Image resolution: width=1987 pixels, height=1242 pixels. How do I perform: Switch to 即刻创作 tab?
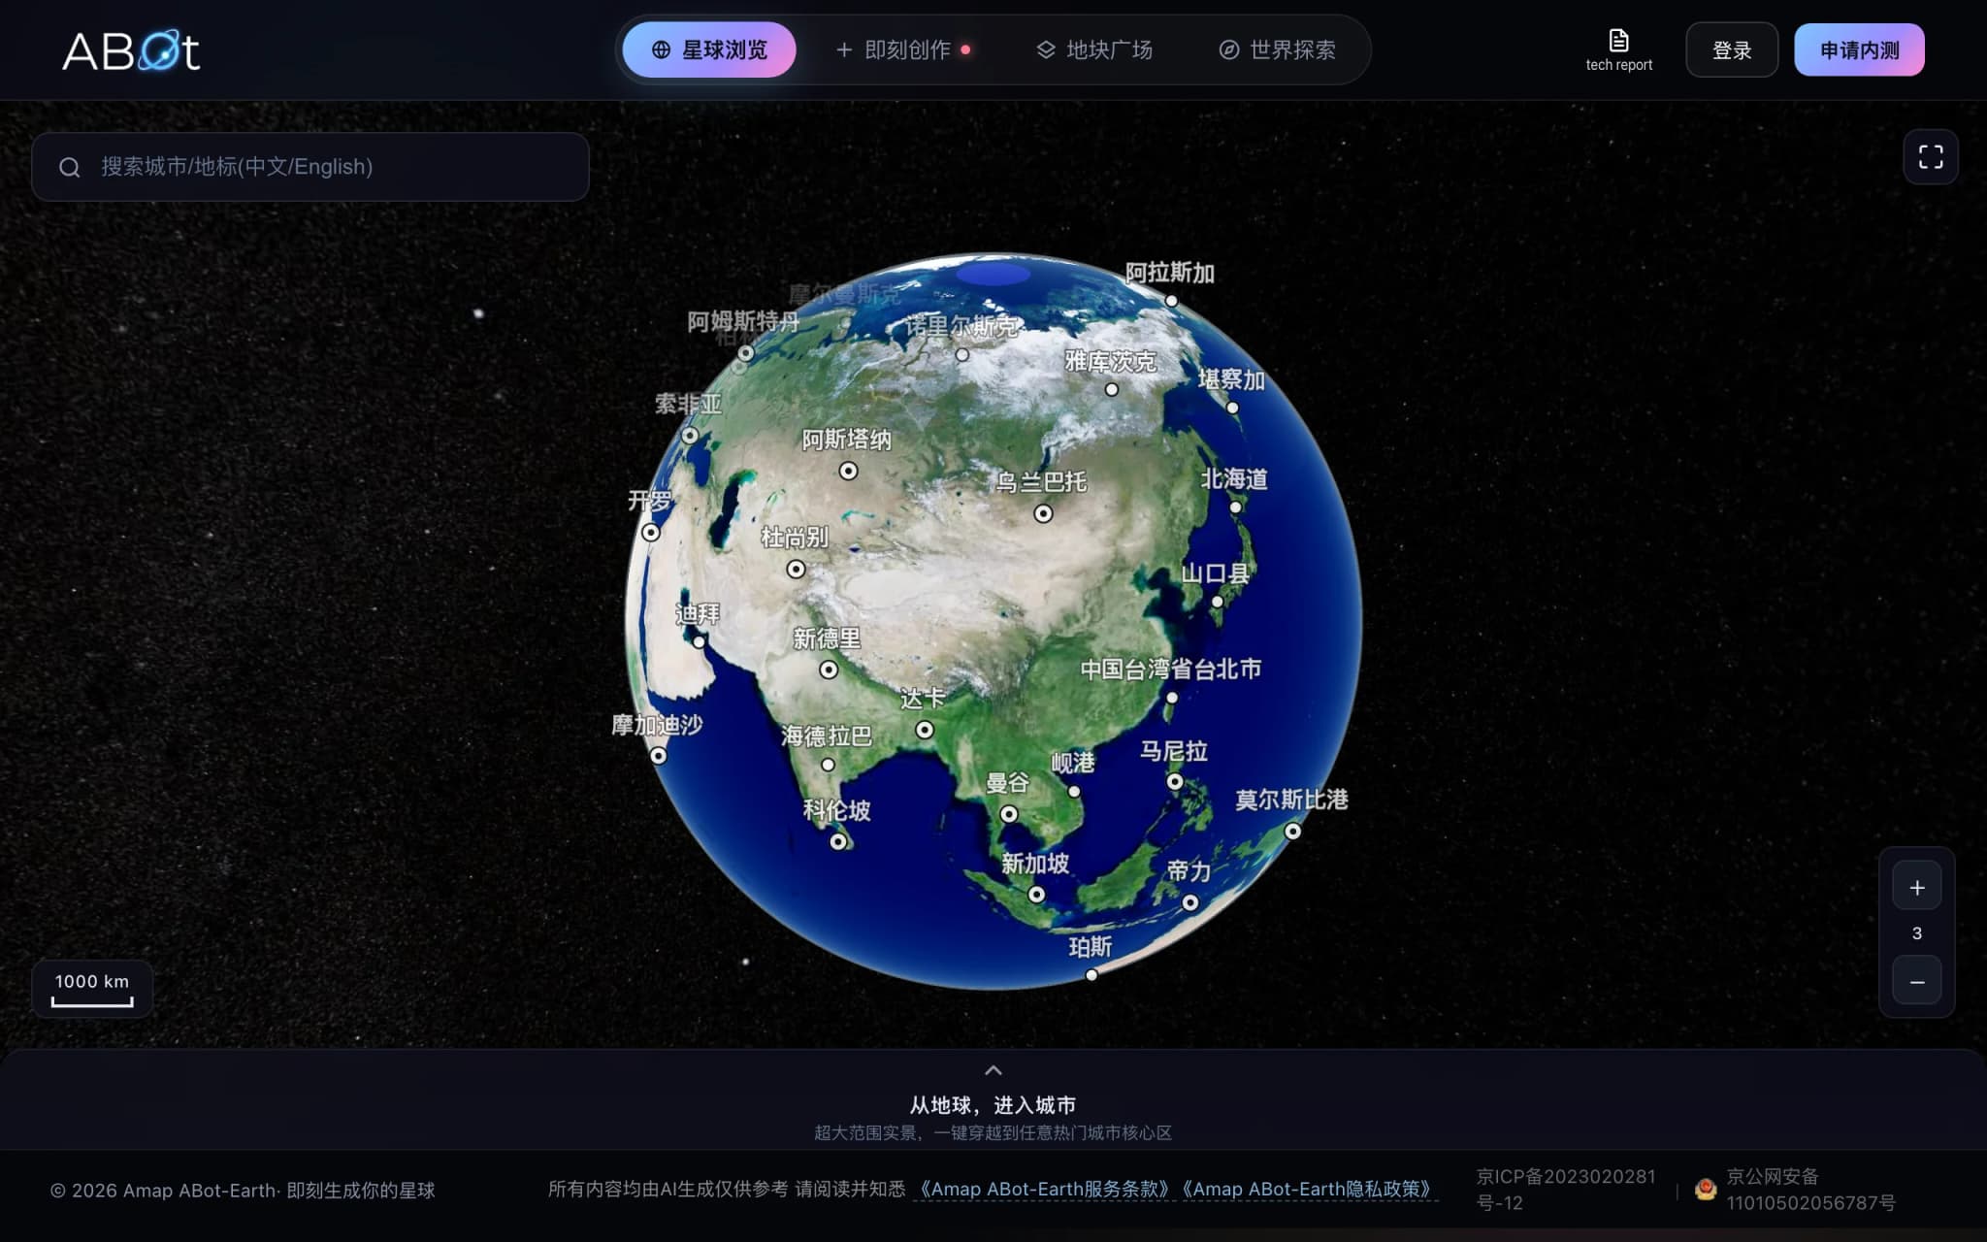tap(903, 49)
